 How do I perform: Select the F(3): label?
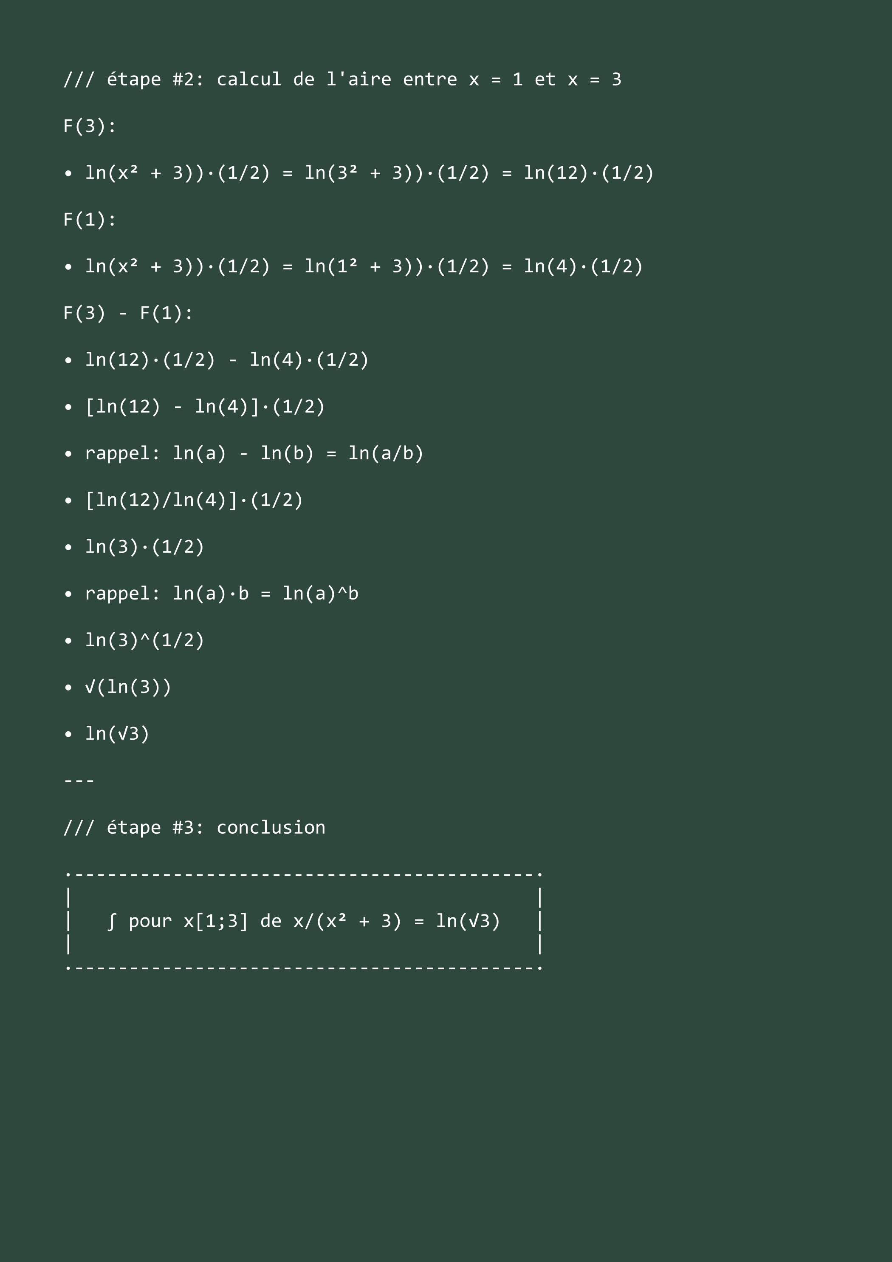[x=90, y=127]
